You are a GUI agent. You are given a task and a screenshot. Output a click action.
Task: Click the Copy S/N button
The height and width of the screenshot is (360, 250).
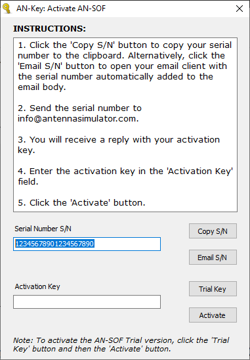213,231
